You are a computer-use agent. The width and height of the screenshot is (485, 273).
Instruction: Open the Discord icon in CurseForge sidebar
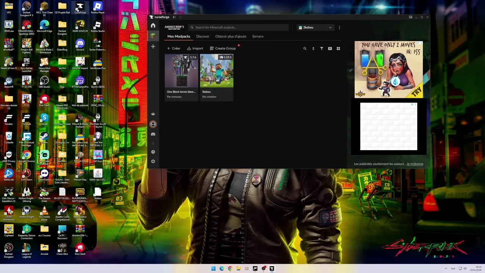tap(153, 134)
